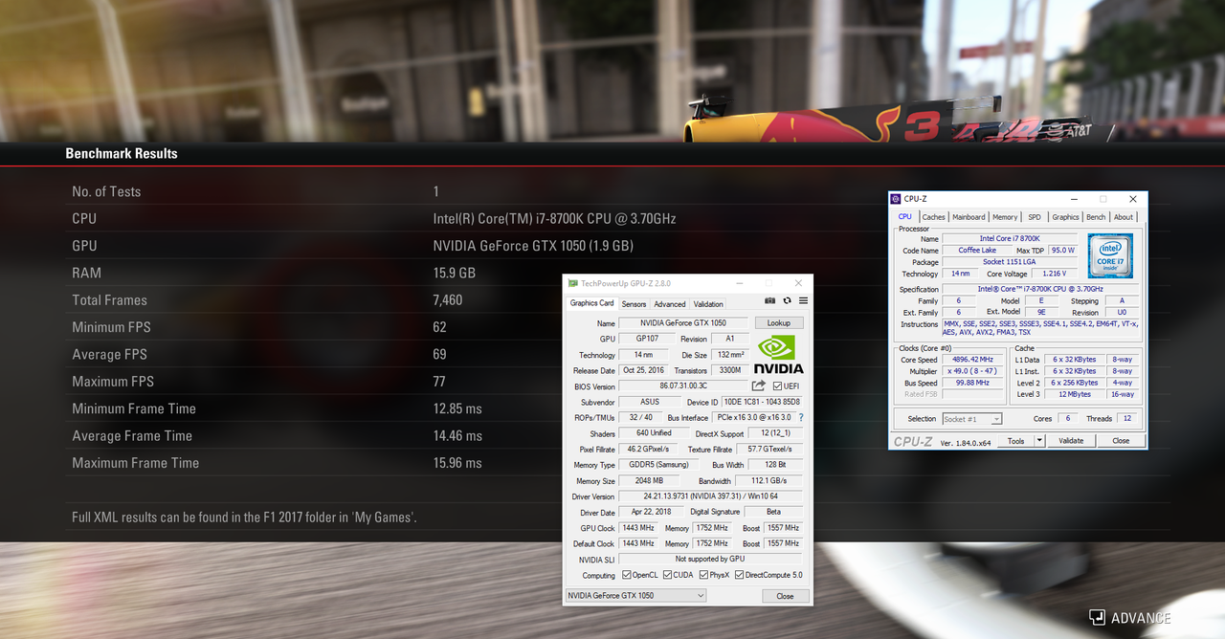Click the NVIDIA logo in GPU-Z
1225x639 pixels.
[779, 354]
